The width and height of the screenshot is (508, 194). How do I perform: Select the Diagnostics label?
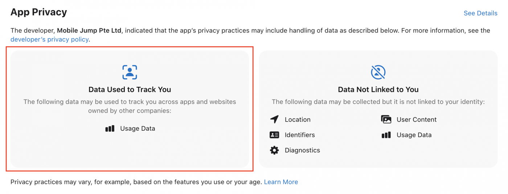302,150
